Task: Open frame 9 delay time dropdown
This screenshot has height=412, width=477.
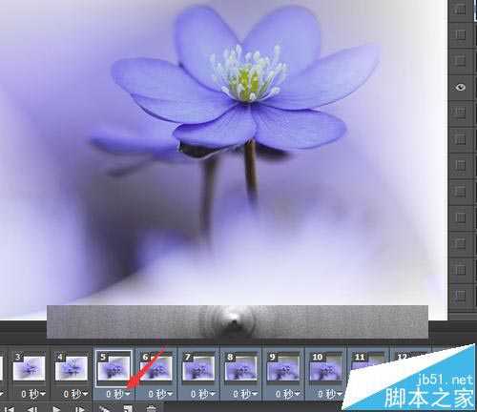Action: [287, 394]
